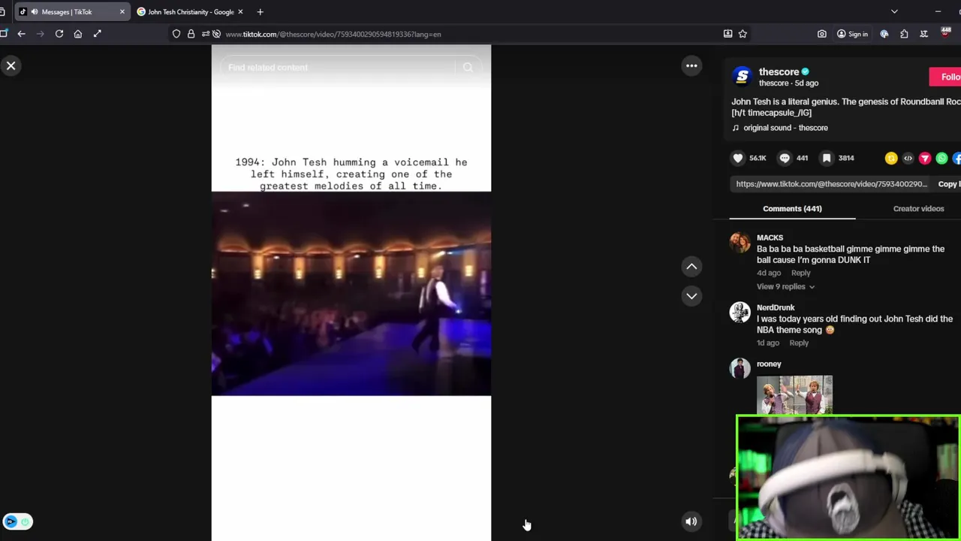Image resolution: width=961 pixels, height=541 pixels.
Task: Click the blue privacy extension icon beside Sign in
Action: tap(884, 34)
